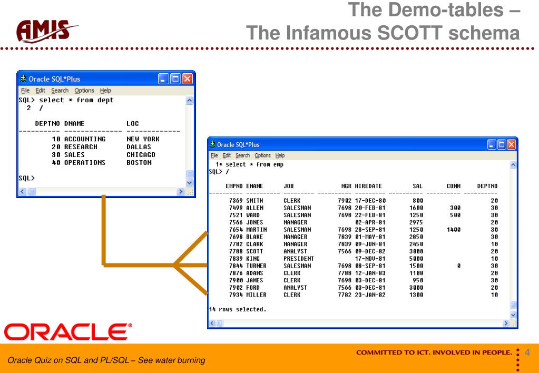Click NEW YORK location value
The width and height of the screenshot is (539, 373).
[143, 139]
